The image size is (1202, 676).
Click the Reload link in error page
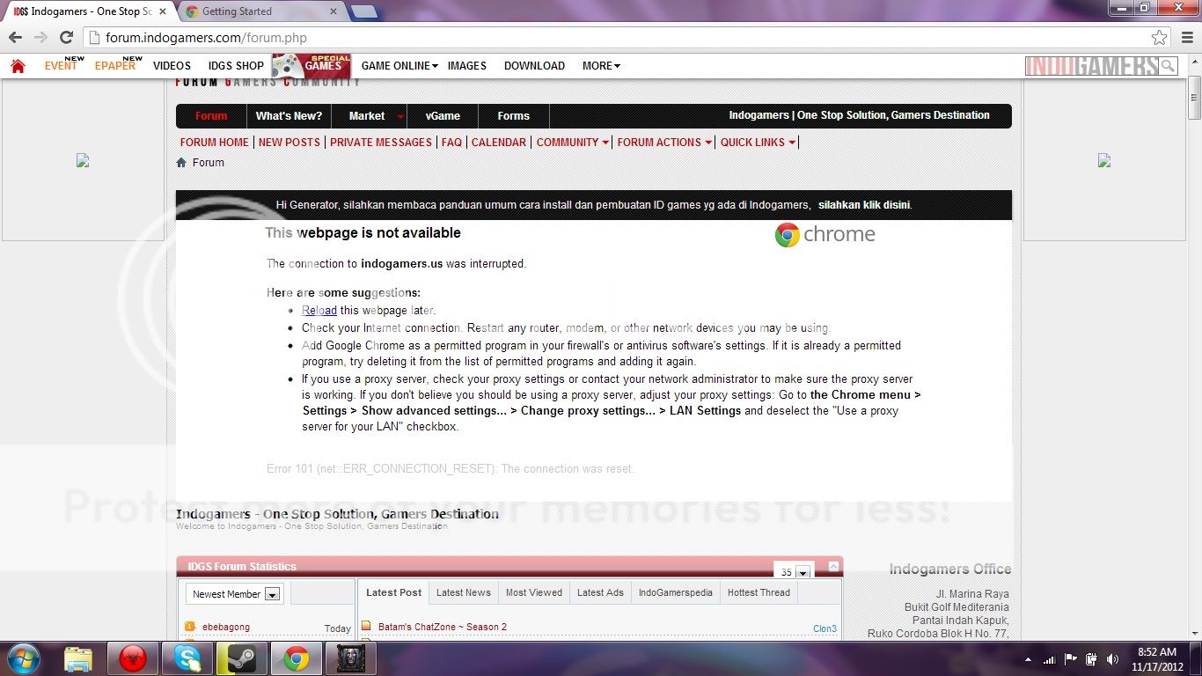tap(319, 310)
